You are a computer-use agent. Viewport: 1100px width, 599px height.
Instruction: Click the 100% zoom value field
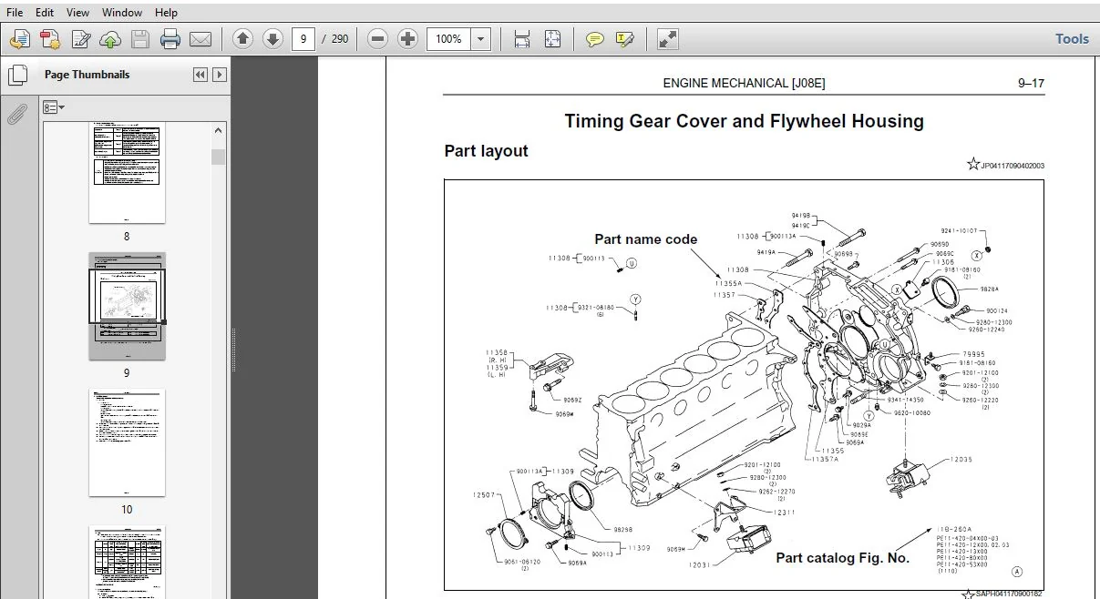[449, 39]
